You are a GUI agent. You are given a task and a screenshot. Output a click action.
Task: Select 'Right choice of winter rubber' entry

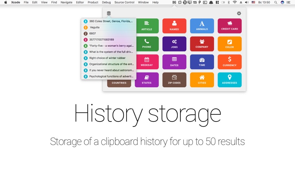pyautogui.click(x=109, y=58)
